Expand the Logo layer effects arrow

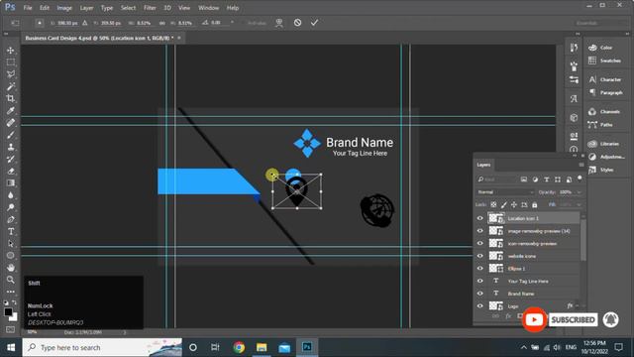click(577, 306)
